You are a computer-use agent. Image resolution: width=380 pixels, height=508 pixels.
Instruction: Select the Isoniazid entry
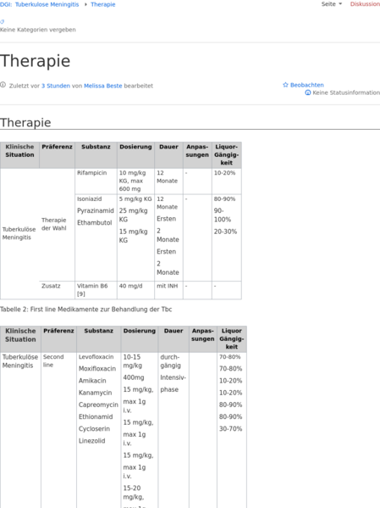89,199
